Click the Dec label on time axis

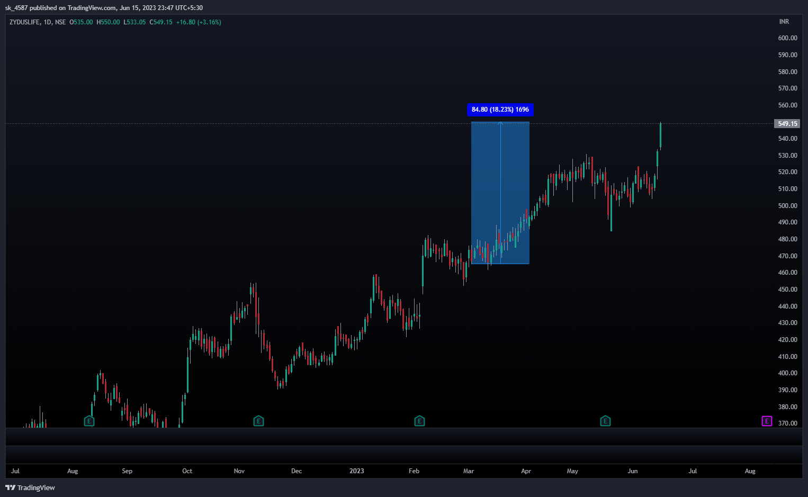pyautogui.click(x=297, y=471)
